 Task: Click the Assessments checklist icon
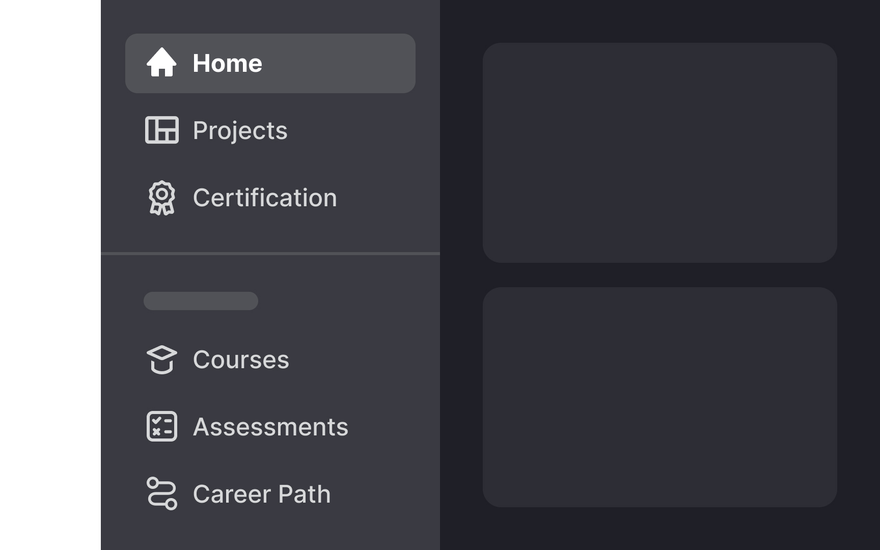point(162,426)
